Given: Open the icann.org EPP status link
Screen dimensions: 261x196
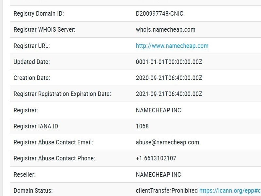Looking at the screenshot, I should pyautogui.click(x=230, y=191).
